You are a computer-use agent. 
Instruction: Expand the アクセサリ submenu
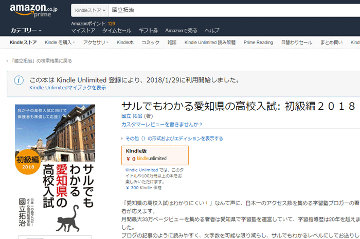(96, 43)
